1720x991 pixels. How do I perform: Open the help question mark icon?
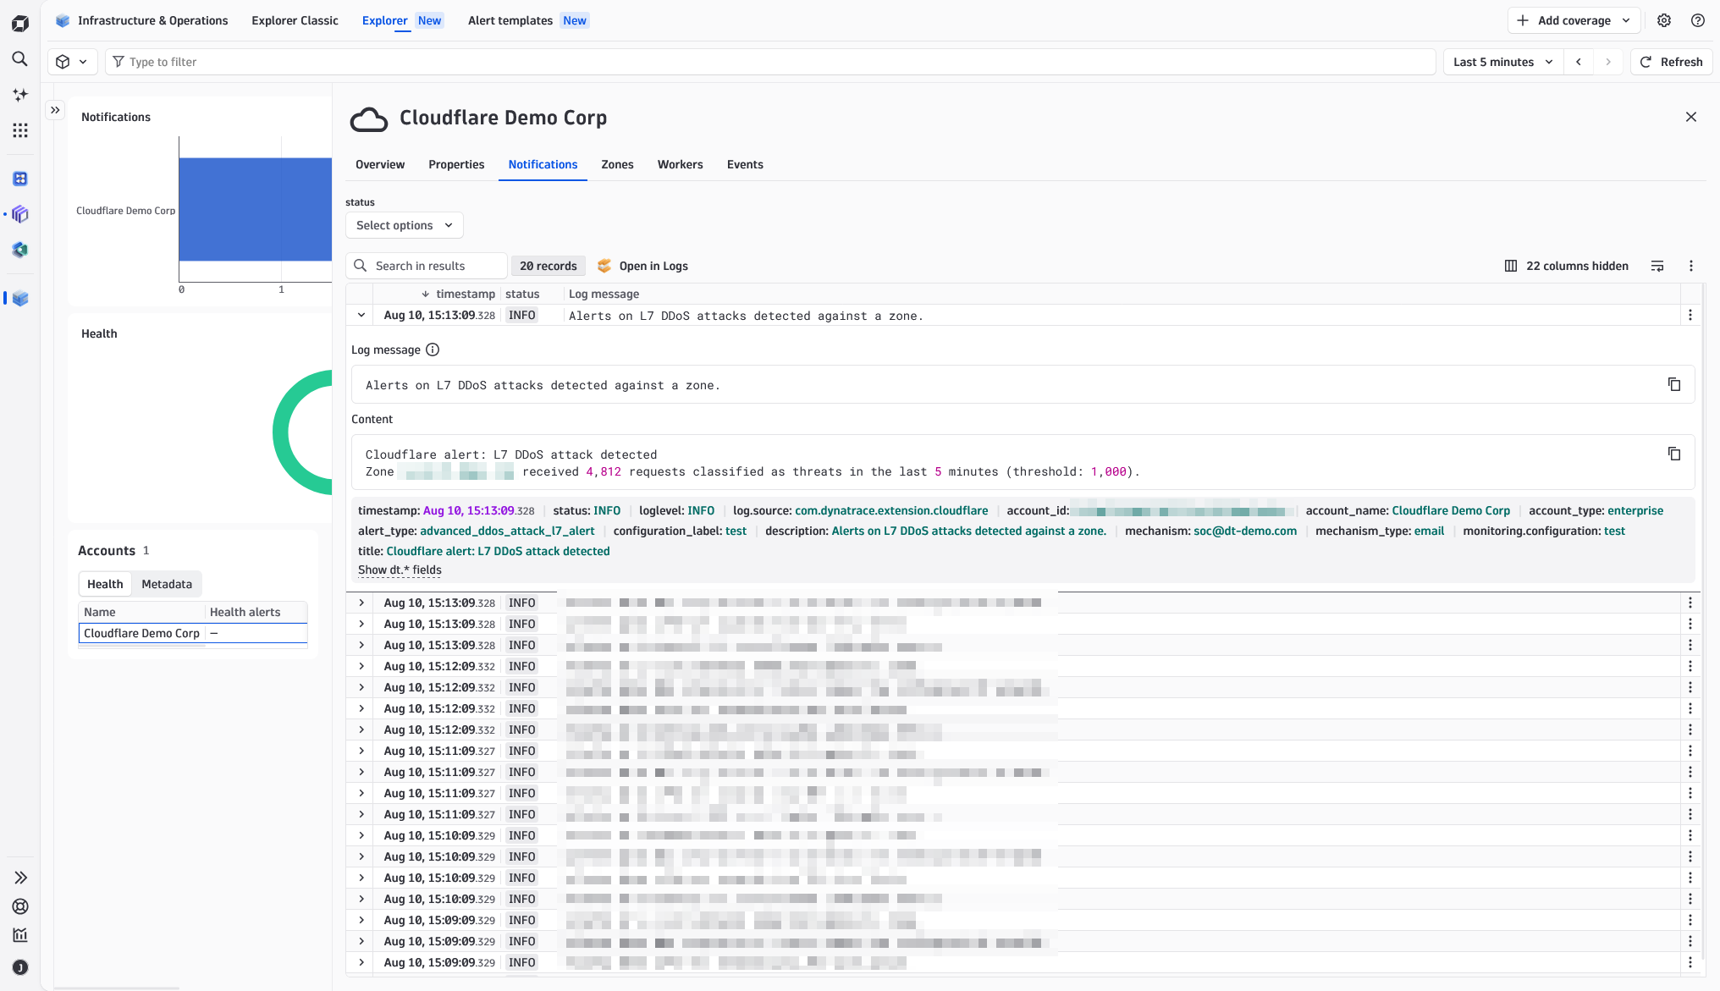(1698, 20)
